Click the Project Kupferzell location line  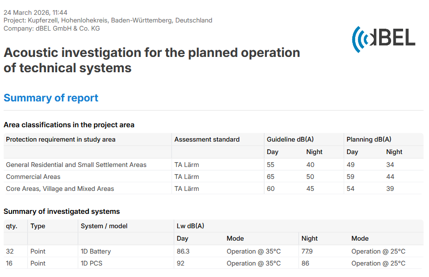(108, 21)
